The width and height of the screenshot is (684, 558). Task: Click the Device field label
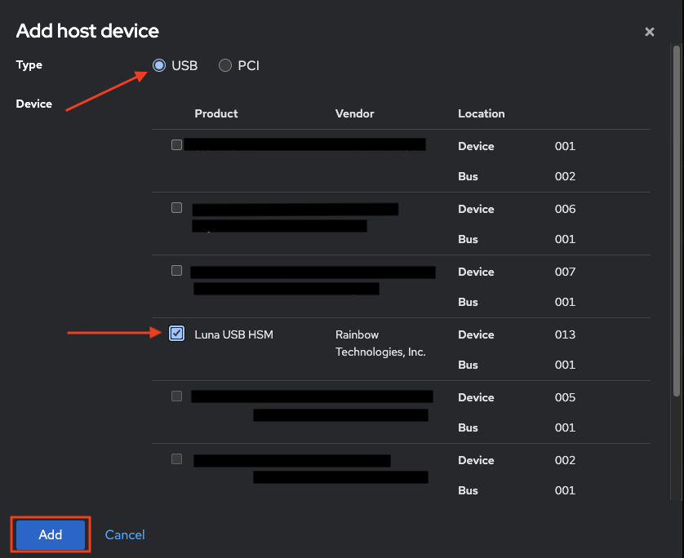pyautogui.click(x=33, y=104)
